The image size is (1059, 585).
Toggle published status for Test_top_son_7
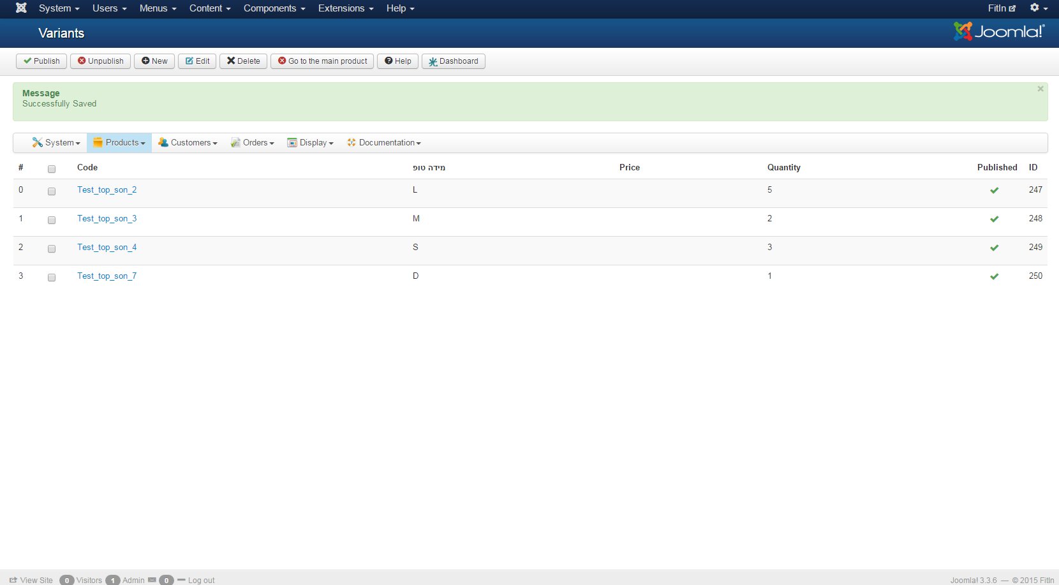coord(994,276)
